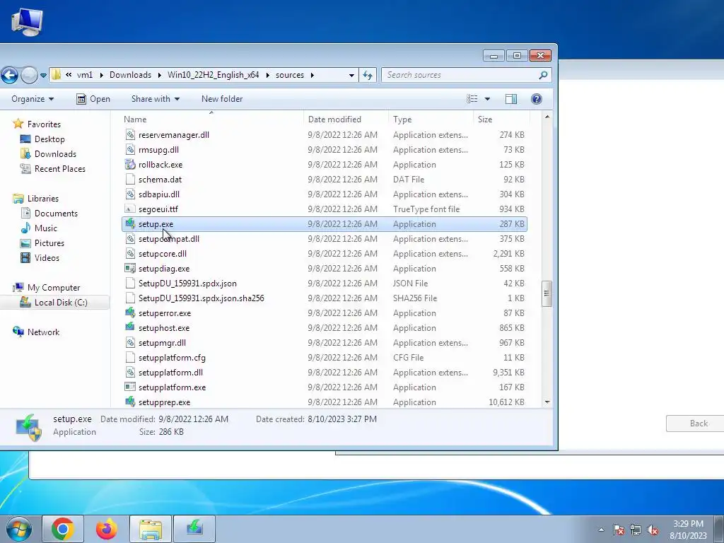Click the search magnifier icon
724x543 pixels.
544,75
